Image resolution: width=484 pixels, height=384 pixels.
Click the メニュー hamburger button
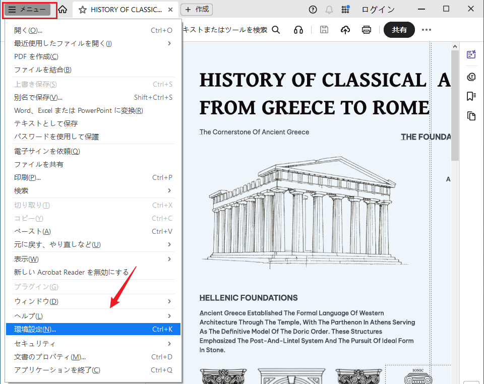(x=27, y=10)
